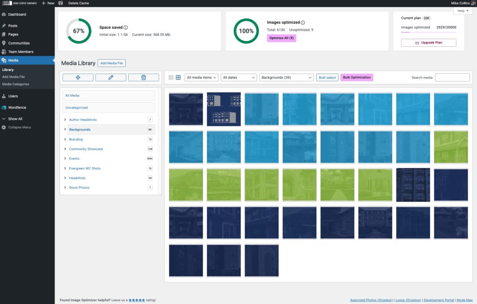Click the Search media input field
This screenshot has height=304, width=477.
pos(452,78)
